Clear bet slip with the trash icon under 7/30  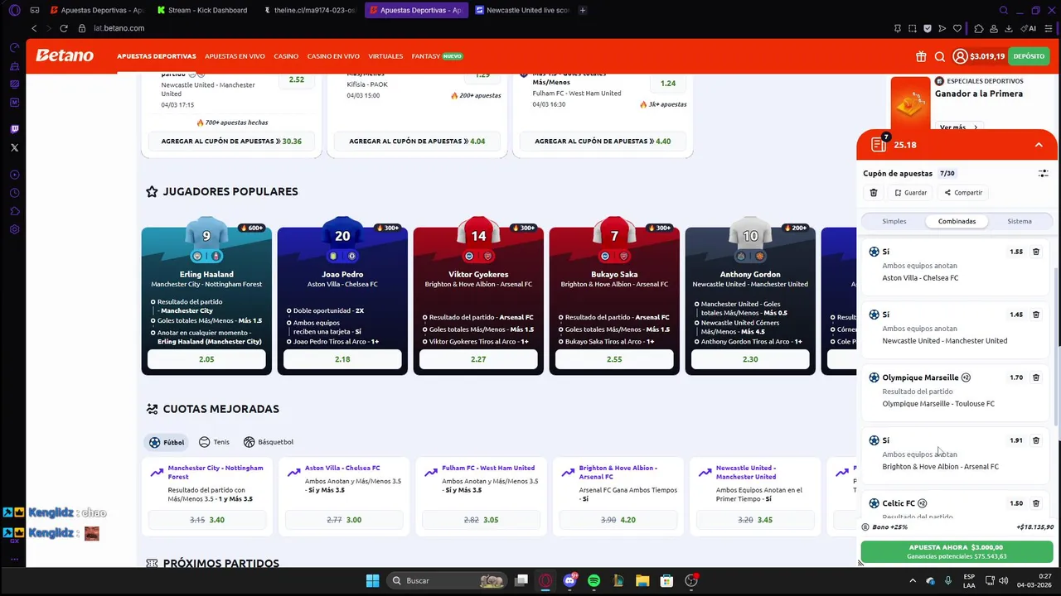874,193
